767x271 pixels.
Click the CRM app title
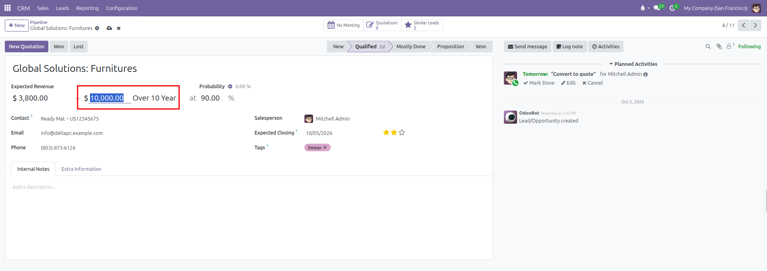point(23,8)
